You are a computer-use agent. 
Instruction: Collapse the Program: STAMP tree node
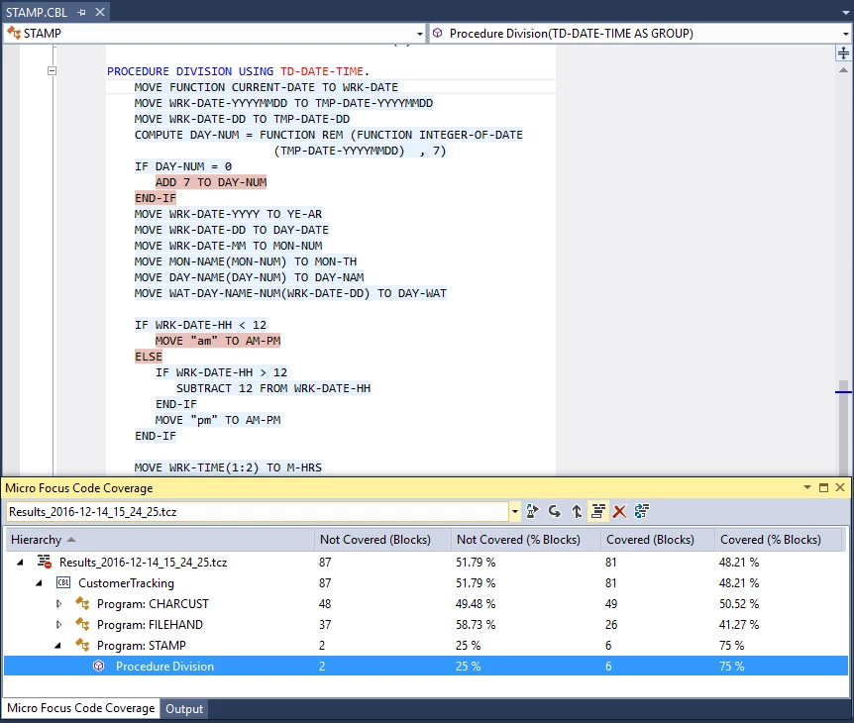(x=58, y=646)
